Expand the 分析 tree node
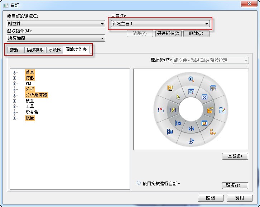The width and height of the screenshot is (260, 207). [14, 89]
